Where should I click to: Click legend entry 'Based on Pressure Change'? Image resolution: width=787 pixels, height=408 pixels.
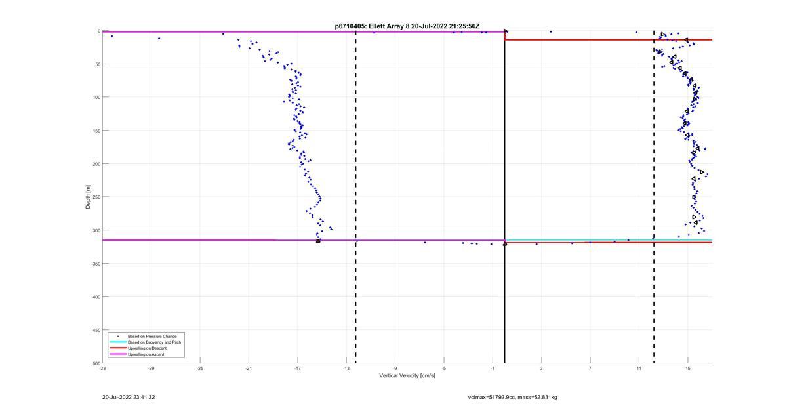pos(152,337)
